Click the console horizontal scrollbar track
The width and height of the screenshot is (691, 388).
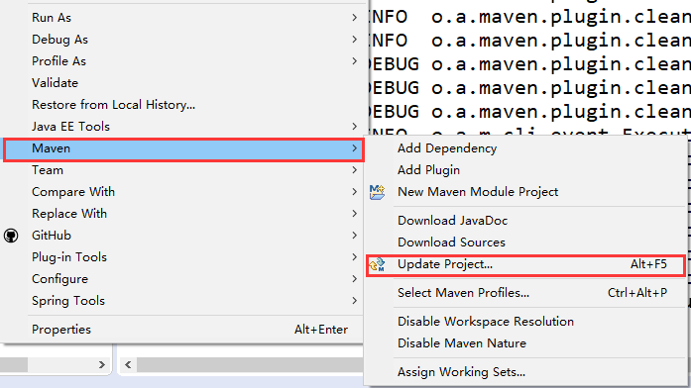pyautogui.click(x=250, y=364)
